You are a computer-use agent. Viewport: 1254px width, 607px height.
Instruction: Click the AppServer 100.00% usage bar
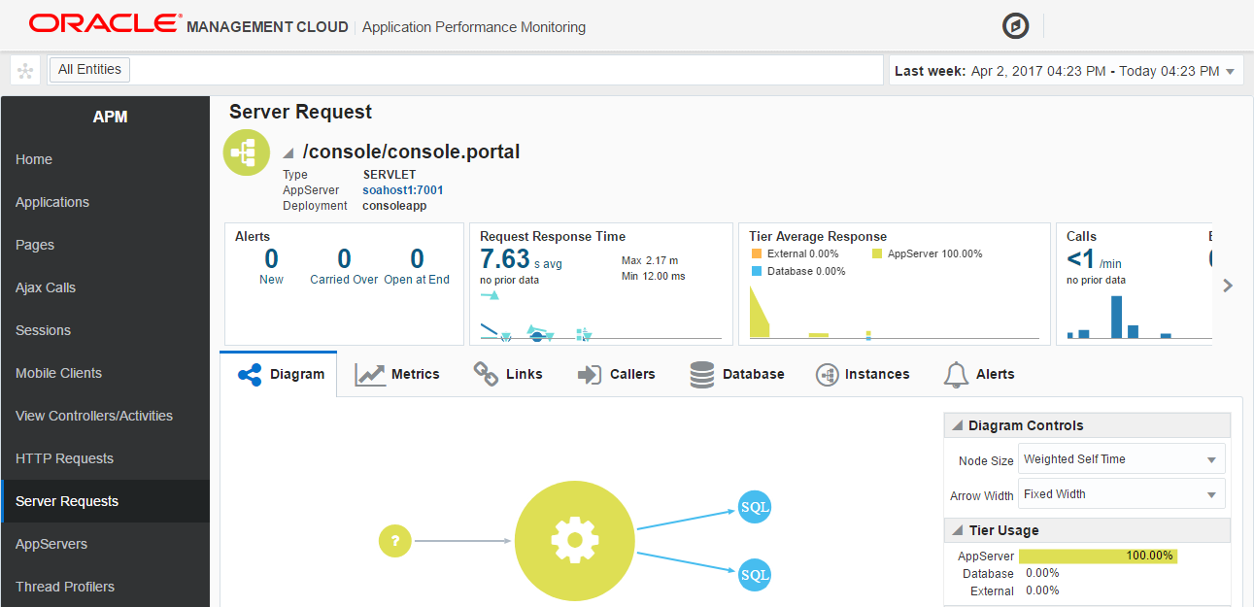point(1098,556)
